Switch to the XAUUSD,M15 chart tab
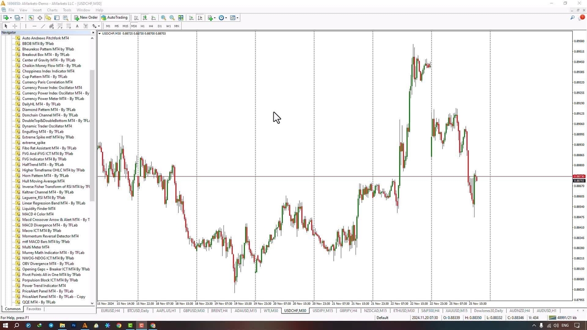This screenshot has width=587, height=330. point(456,311)
